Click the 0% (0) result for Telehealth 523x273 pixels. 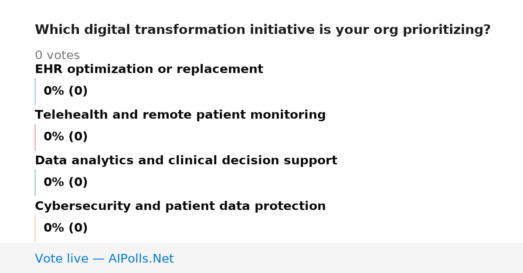[66, 137]
